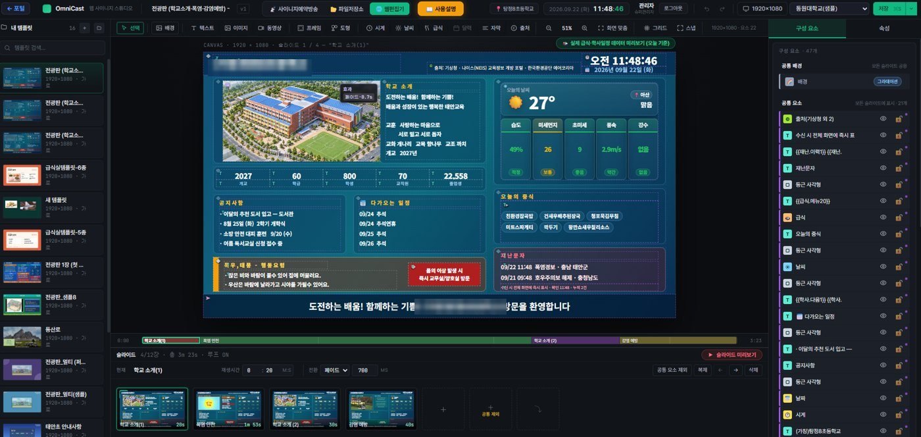Toggle 스냅 snapping
The height and width of the screenshot is (437, 921).
[x=687, y=28]
